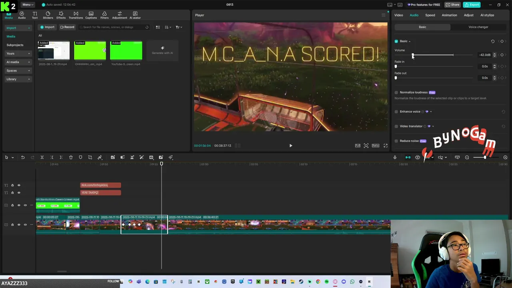Switch to the Adjust tab
This screenshot has height=288, width=512.
pos(468,15)
